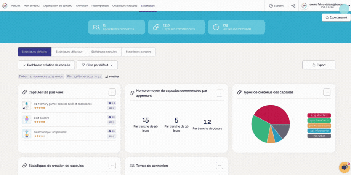Open options for Nombre moyen de capsules card
The image size is (351, 175).
(x=219, y=93)
